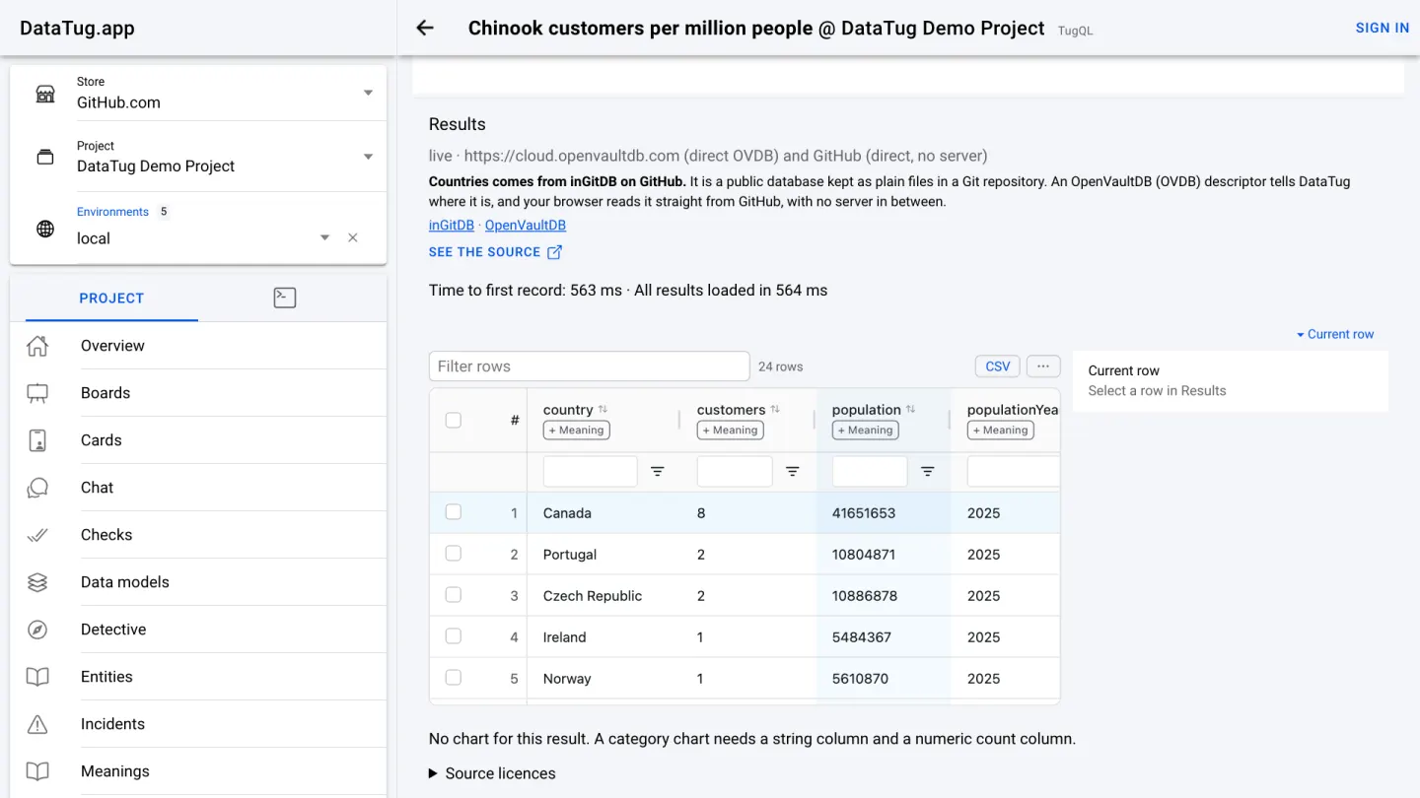Tick the checkbox for the Czech Republic row
Image resolution: width=1420 pixels, height=798 pixels.
pos(454,595)
